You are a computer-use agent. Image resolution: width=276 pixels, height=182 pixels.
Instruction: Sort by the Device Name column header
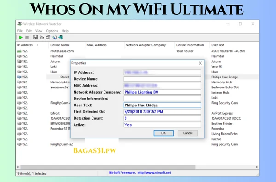pos(60,45)
